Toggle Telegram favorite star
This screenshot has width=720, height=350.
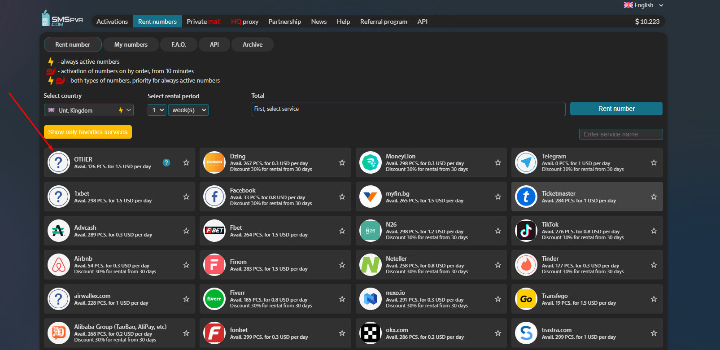tap(654, 162)
